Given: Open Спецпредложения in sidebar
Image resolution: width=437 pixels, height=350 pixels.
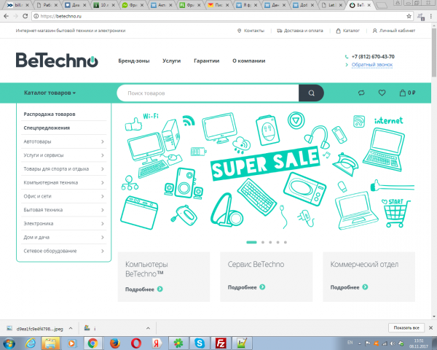Looking at the screenshot, I should coord(47,128).
